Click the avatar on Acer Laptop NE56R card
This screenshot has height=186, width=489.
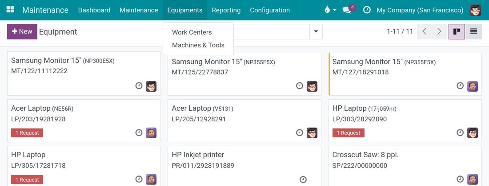151,132
